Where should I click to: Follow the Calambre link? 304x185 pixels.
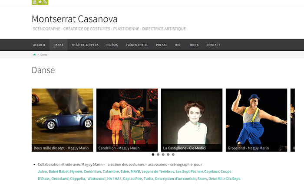coord(111,172)
